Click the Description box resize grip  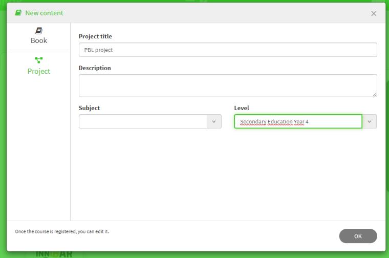point(375,94)
